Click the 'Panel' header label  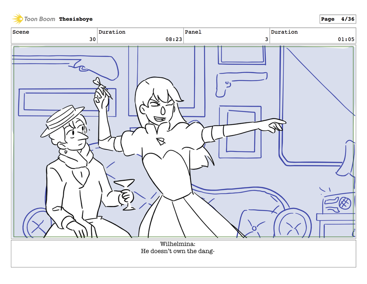[x=193, y=32]
